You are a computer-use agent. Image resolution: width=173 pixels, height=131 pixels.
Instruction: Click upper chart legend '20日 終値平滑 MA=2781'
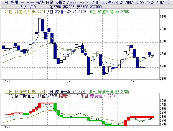(25, 12)
